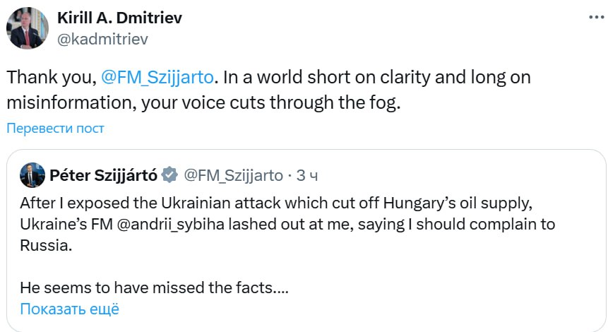Click the @kadmitriev handle
The image size is (608, 332).
(x=102, y=39)
